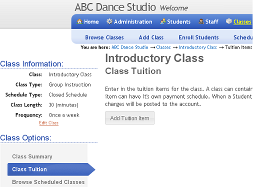253x187 pixels.
Task: Click the Edit Class link
Action: point(48,123)
